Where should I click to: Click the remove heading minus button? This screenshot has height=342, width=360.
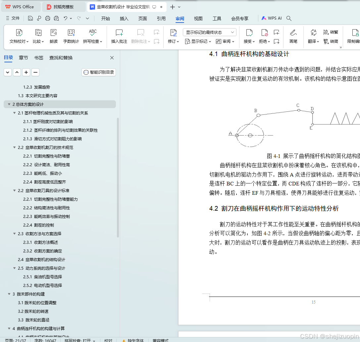(x=35, y=72)
